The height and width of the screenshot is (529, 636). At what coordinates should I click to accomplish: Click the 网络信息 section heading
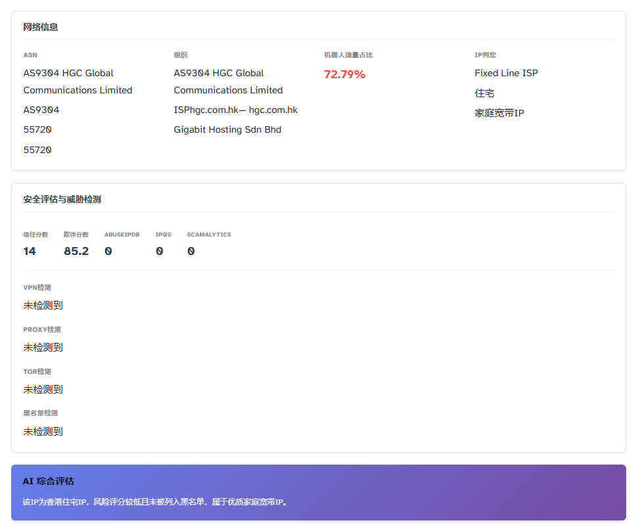(x=41, y=27)
